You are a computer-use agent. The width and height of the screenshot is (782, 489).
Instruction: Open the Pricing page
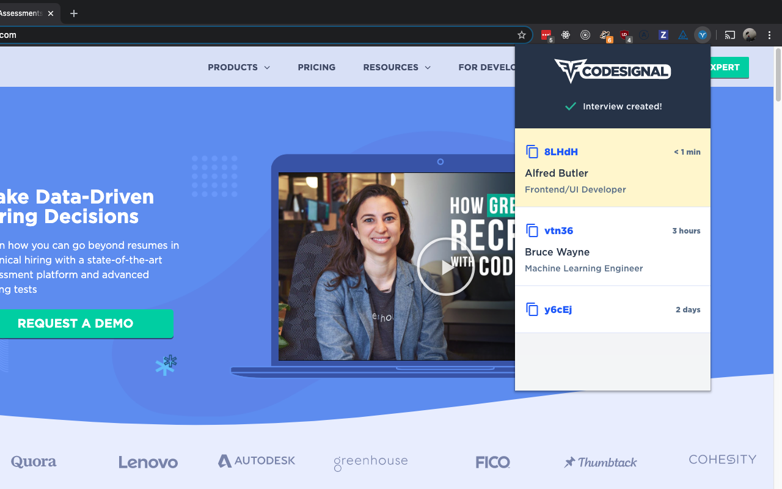pyautogui.click(x=316, y=67)
